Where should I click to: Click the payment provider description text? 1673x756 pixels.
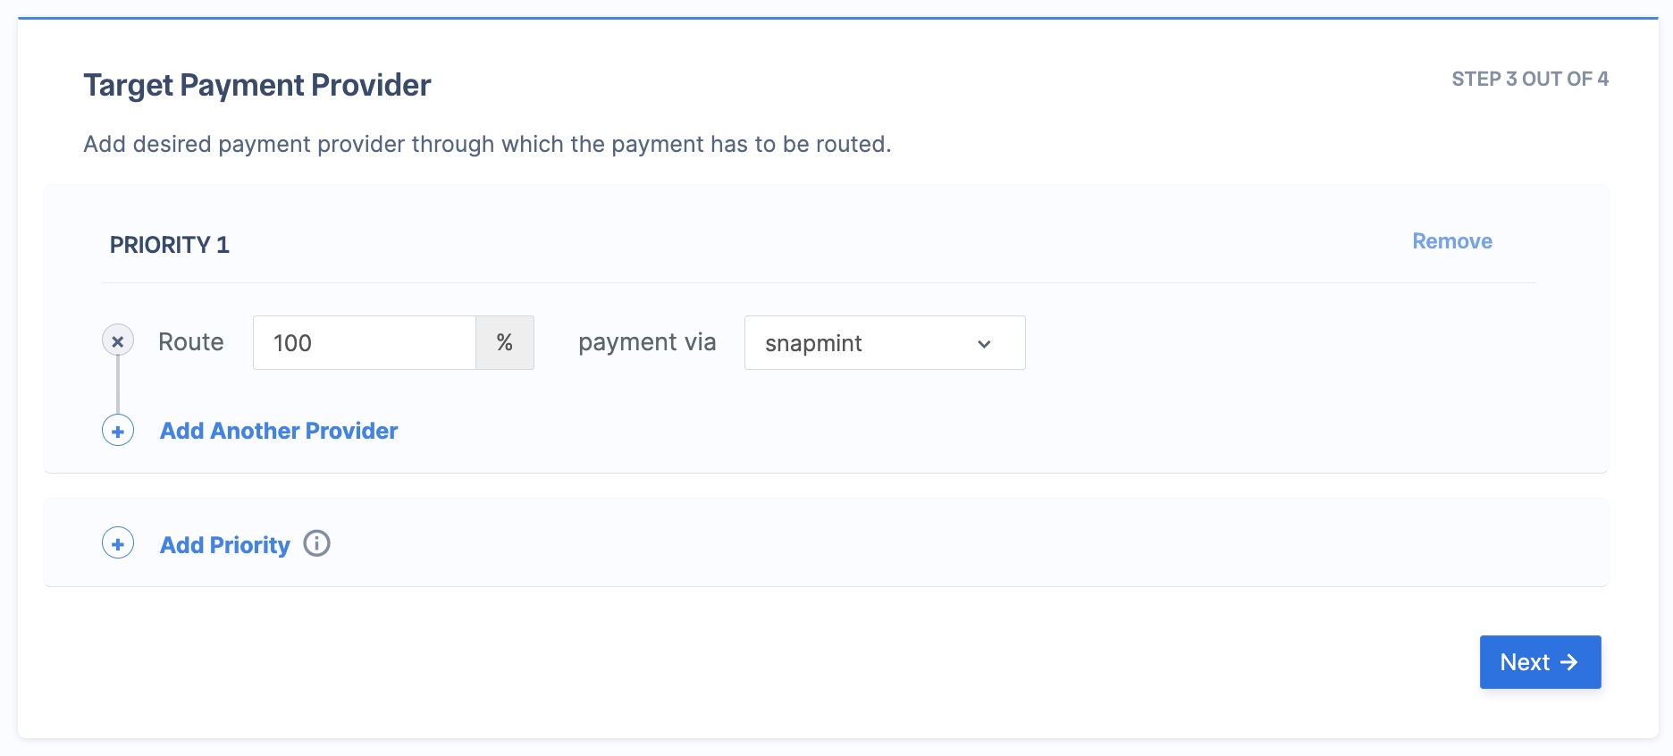click(x=487, y=144)
